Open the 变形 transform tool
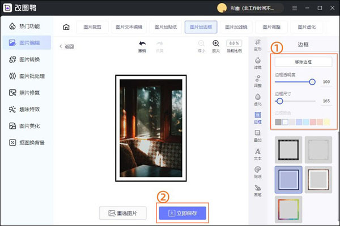 (x=258, y=45)
